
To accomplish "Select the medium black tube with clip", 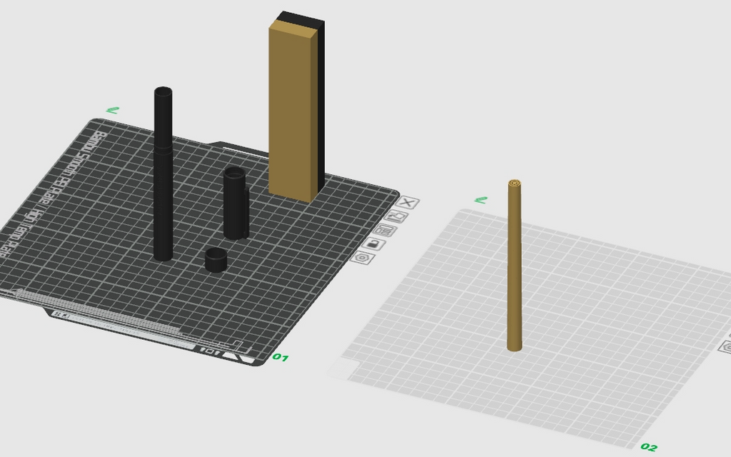I will pyautogui.click(x=236, y=204).
